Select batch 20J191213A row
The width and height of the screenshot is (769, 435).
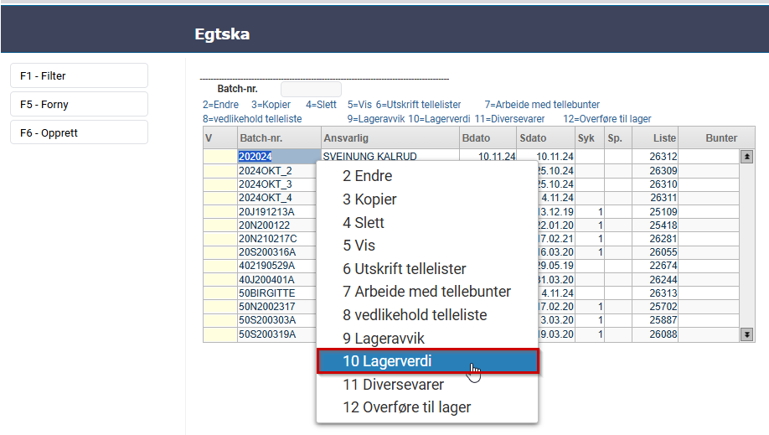click(x=277, y=211)
